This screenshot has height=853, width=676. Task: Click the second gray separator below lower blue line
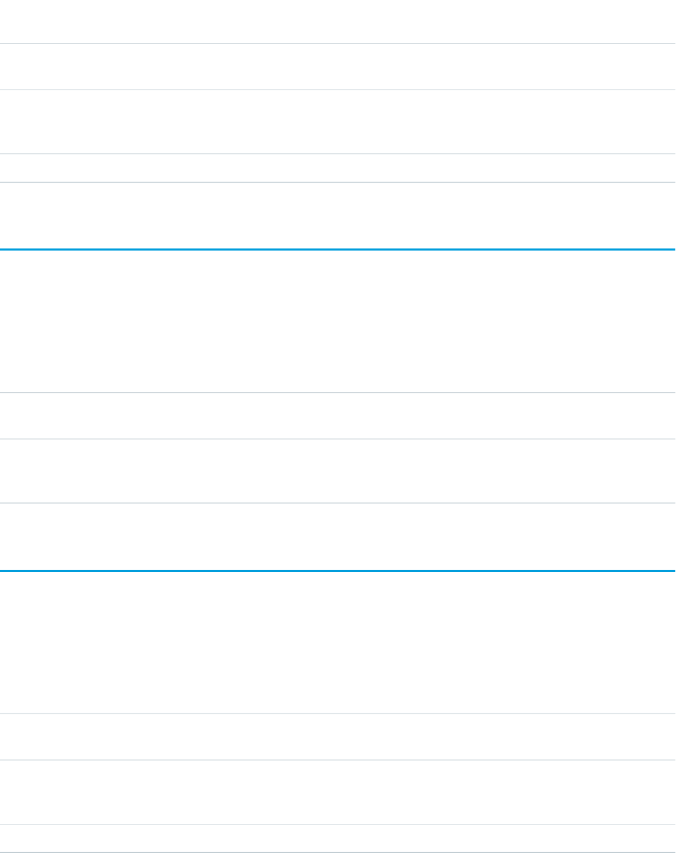pos(338,760)
